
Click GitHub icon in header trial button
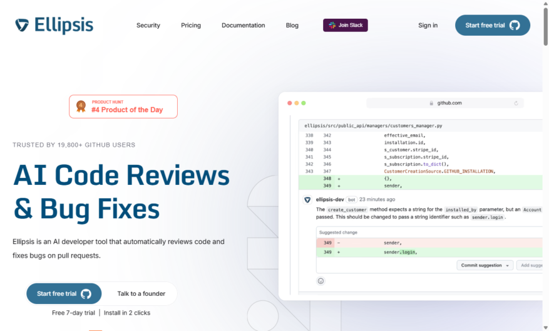(x=515, y=25)
